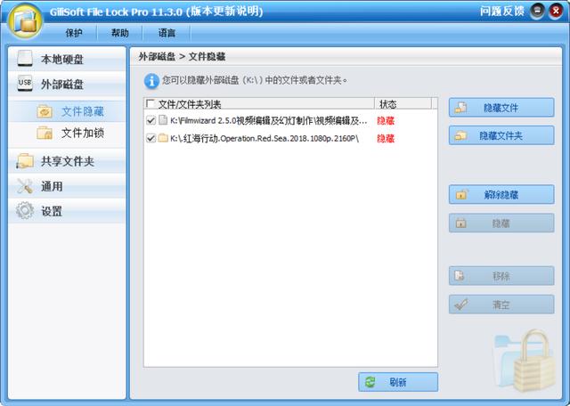This screenshot has width=570, height=406.
Task: Click the GiliSoft File Lock logo icon
Action: click(x=26, y=21)
